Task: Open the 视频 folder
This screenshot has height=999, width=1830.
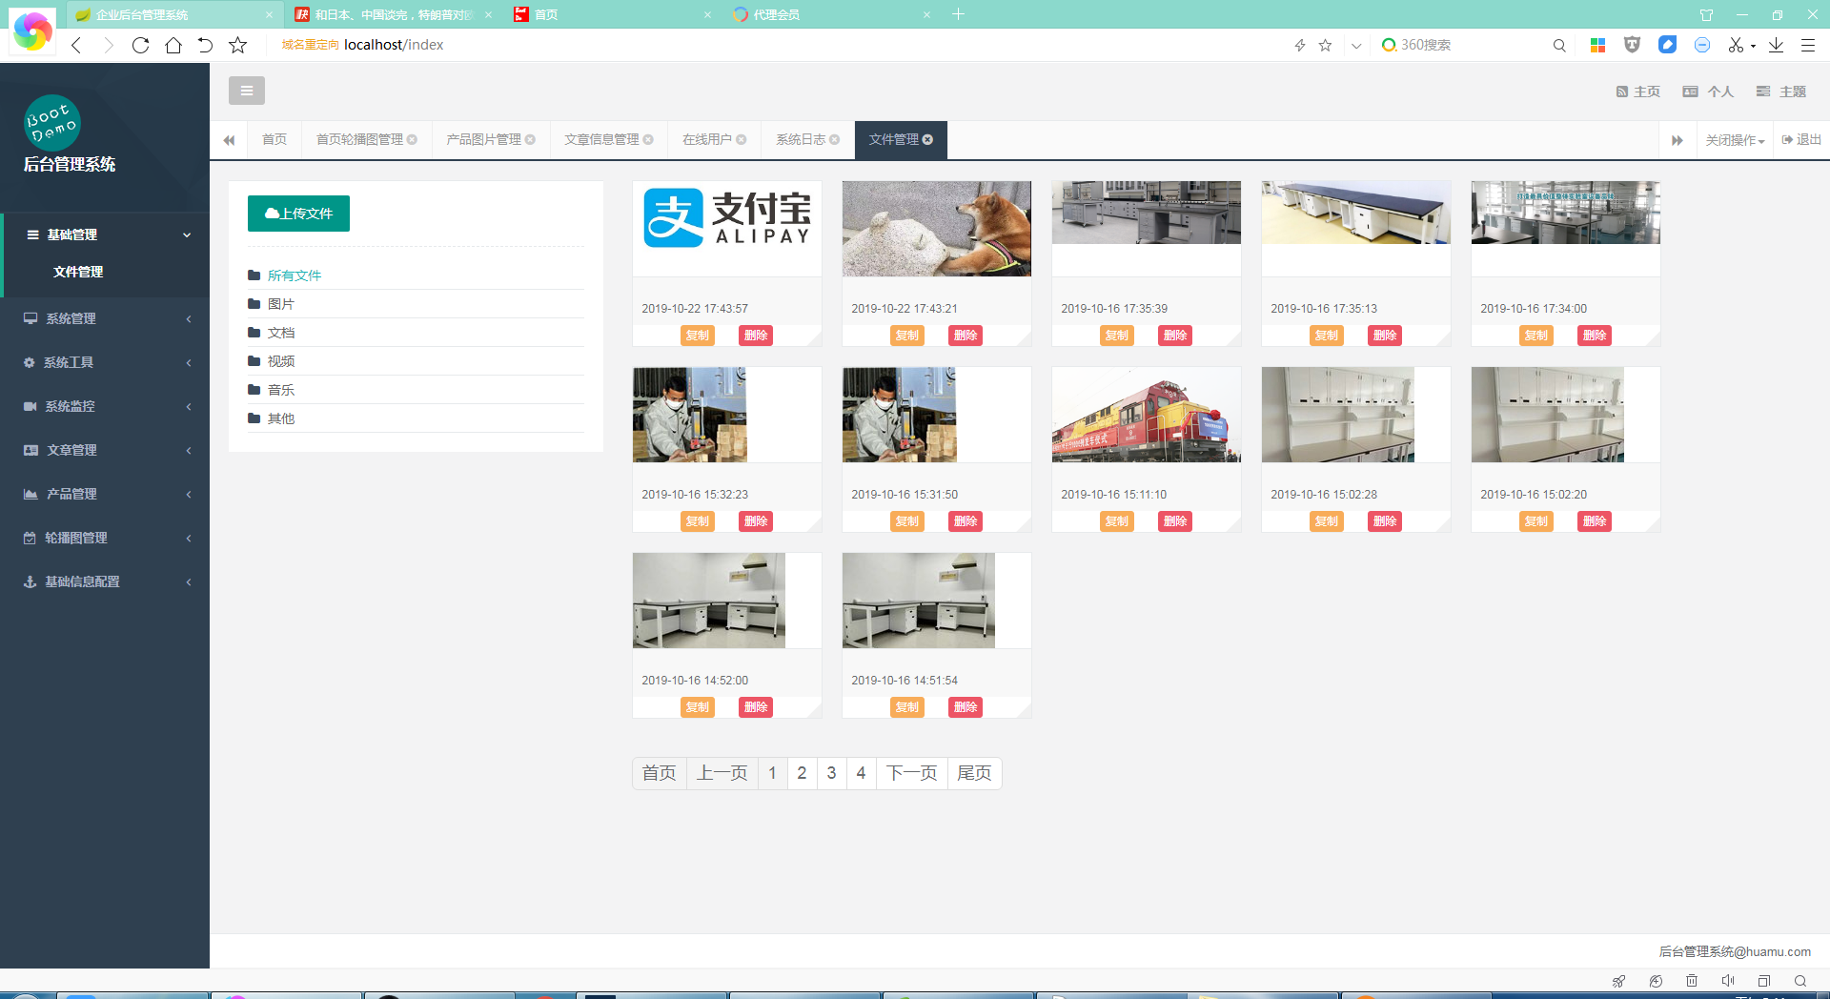Action: point(416,361)
